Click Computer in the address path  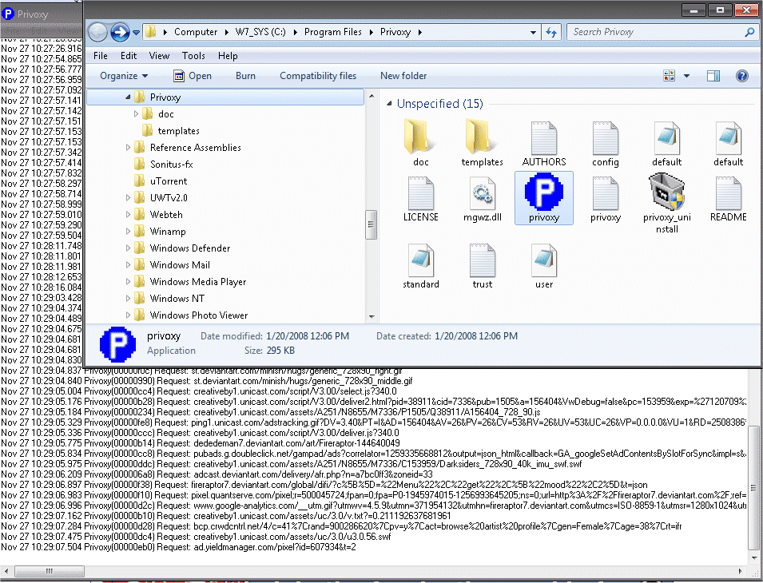coord(196,32)
